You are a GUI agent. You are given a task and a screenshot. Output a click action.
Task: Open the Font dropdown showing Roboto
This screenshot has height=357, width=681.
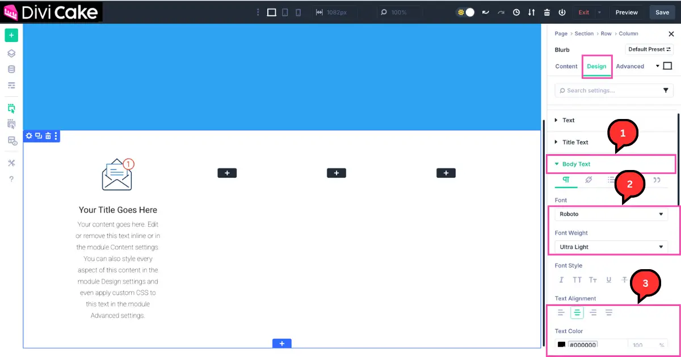click(x=611, y=214)
